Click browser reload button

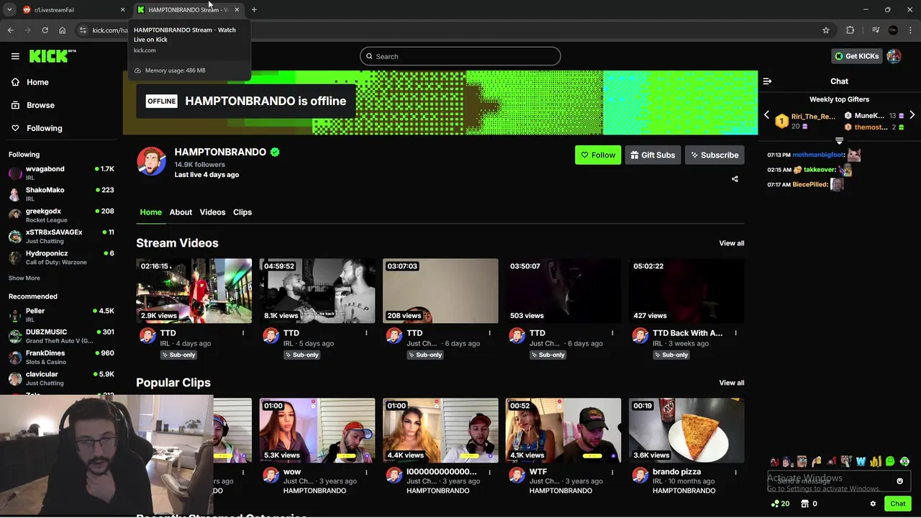pos(45,30)
